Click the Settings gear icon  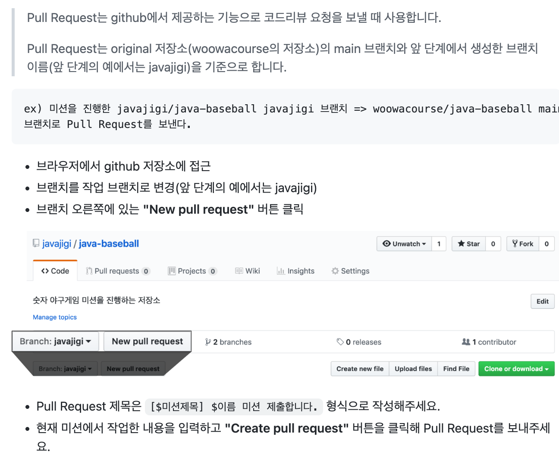pos(335,271)
